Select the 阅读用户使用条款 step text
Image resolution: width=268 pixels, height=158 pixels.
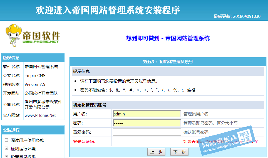pos(27,140)
